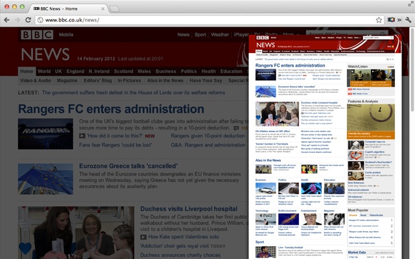Open Also in the News in the sub-navigation
The width and height of the screenshot is (415, 259).
click(165, 80)
